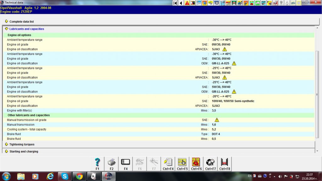Expand the Starting and charging section
This screenshot has height=181, width=322.
pos(24,151)
